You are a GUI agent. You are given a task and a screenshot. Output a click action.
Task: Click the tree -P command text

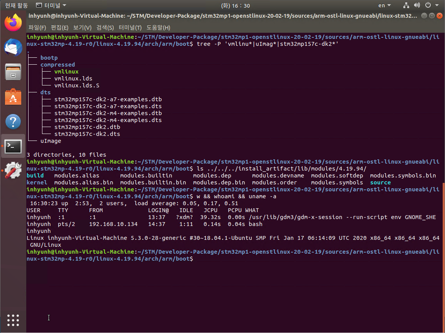click(268, 44)
